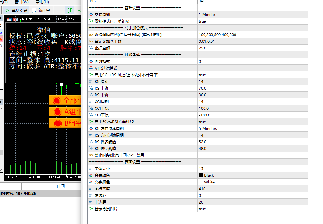Click the 阶梯间隔序列 string icon
The width and height of the screenshot is (323, 224).
(91, 35)
